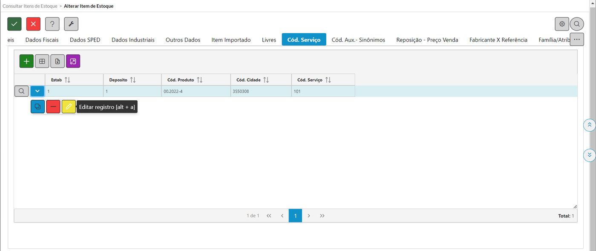Image resolution: width=596 pixels, height=251 pixels.
Task: Collapse row actions with blue chevron button
Action: tap(37, 91)
